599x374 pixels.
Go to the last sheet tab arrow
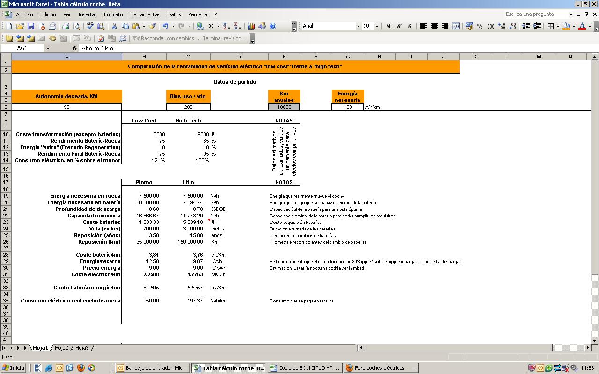click(x=25, y=348)
